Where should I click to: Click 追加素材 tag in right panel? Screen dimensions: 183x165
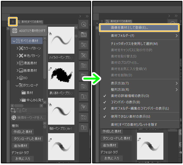click(x=109, y=145)
